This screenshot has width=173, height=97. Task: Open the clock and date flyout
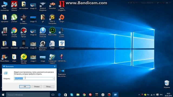[168, 95]
